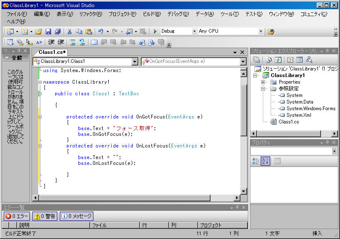Click the alphabetical sort button in Properties
This screenshot has width=340, height=239.
click(265, 161)
